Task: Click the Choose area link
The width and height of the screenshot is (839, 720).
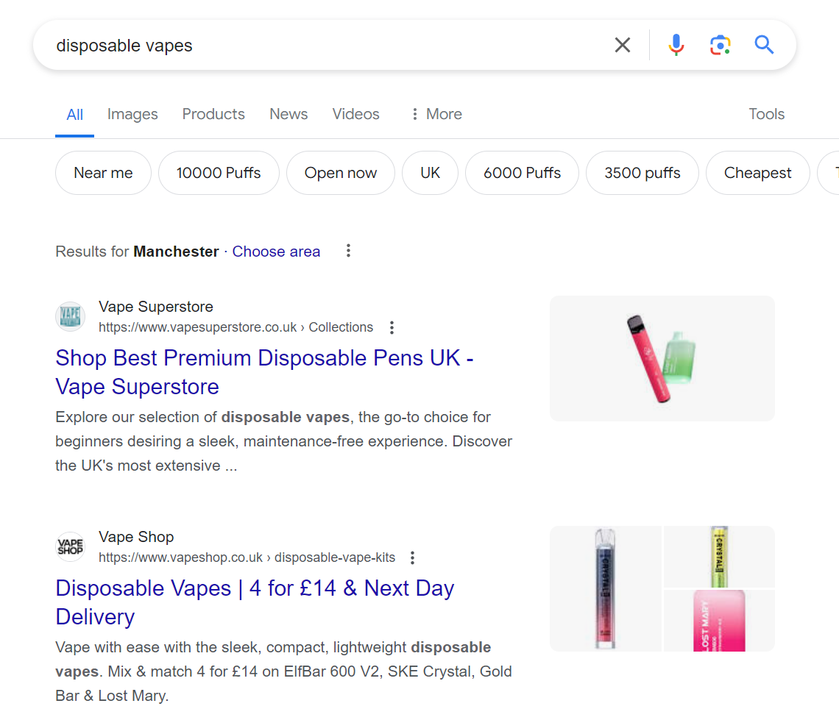Action: [x=276, y=252]
